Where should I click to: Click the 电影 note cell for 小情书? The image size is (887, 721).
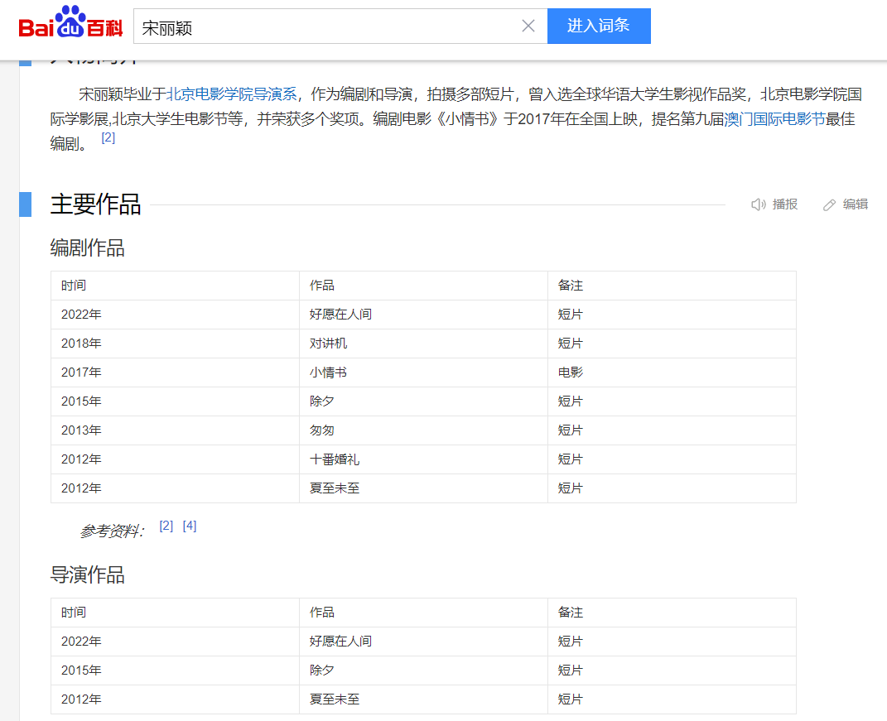(x=571, y=373)
